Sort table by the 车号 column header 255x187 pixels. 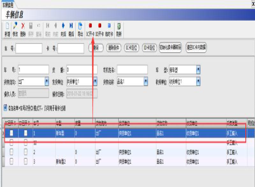point(44,123)
